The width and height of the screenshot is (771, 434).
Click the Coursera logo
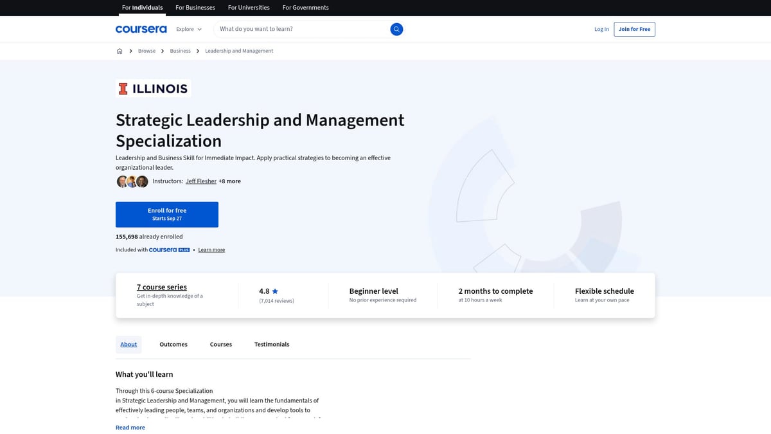[x=141, y=29]
